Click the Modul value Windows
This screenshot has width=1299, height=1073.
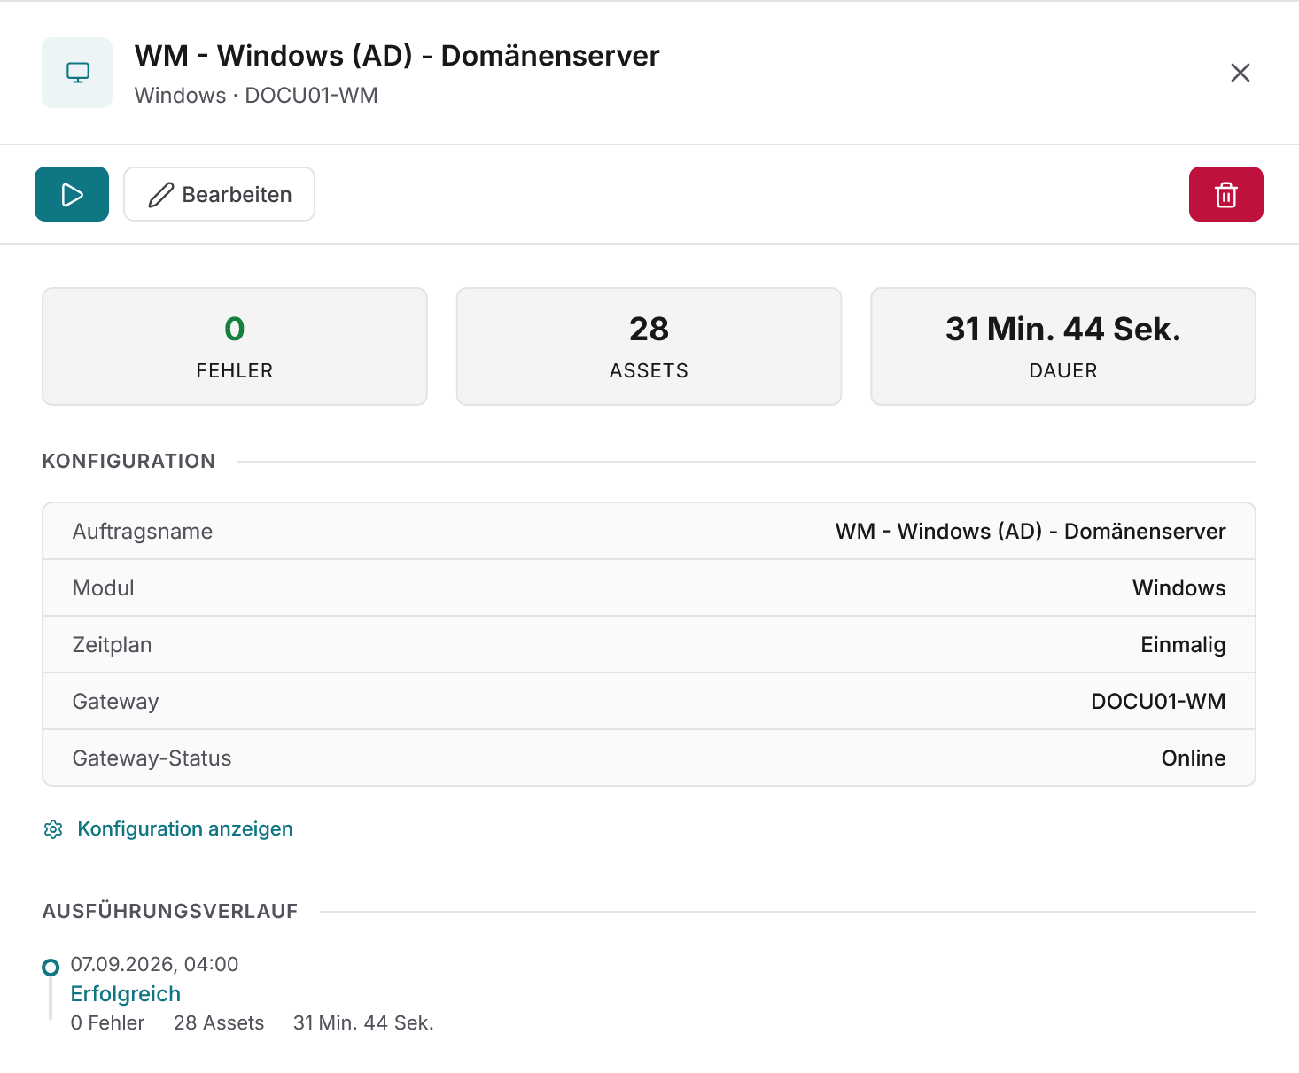tap(1179, 588)
